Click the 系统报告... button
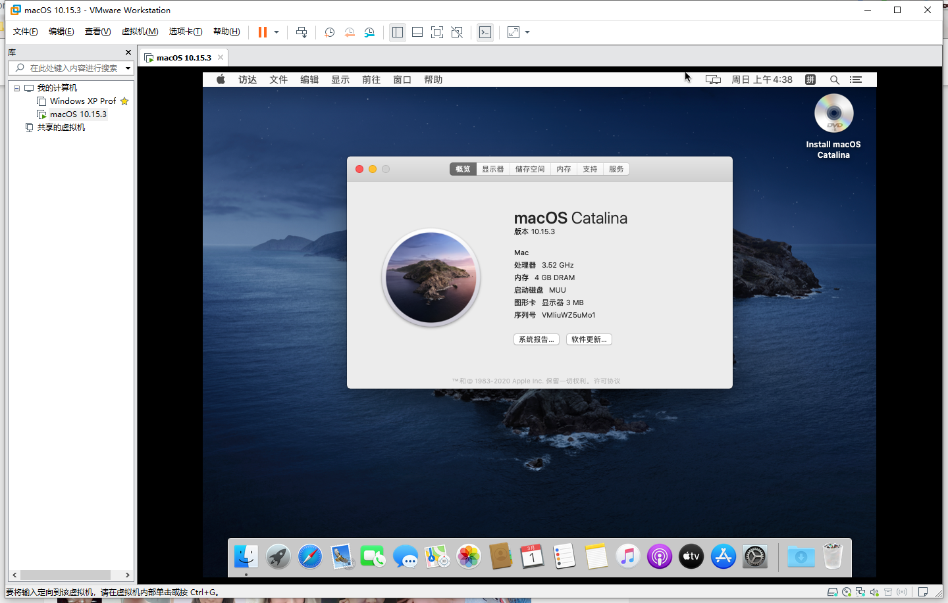This screenshot has height=603, width=948. point(537,339)
